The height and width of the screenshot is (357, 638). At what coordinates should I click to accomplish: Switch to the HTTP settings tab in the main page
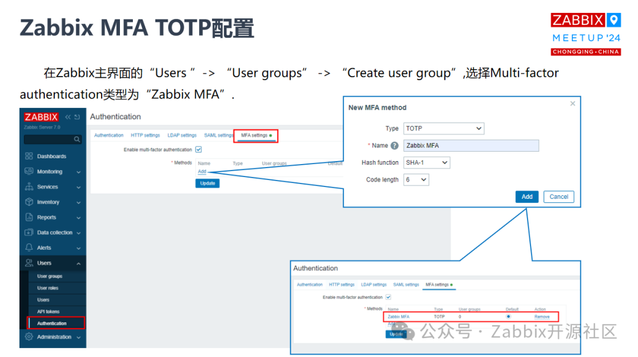(145, 135)
